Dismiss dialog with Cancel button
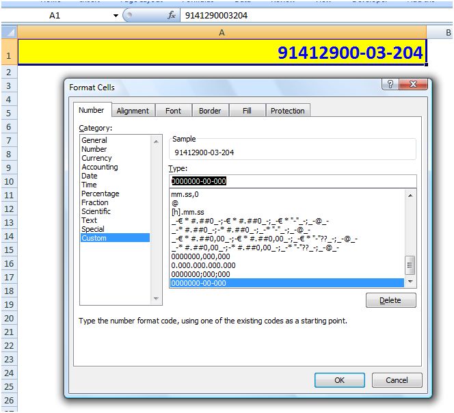The height and width of the screenshot is (413, 454). tap(397, 380)
